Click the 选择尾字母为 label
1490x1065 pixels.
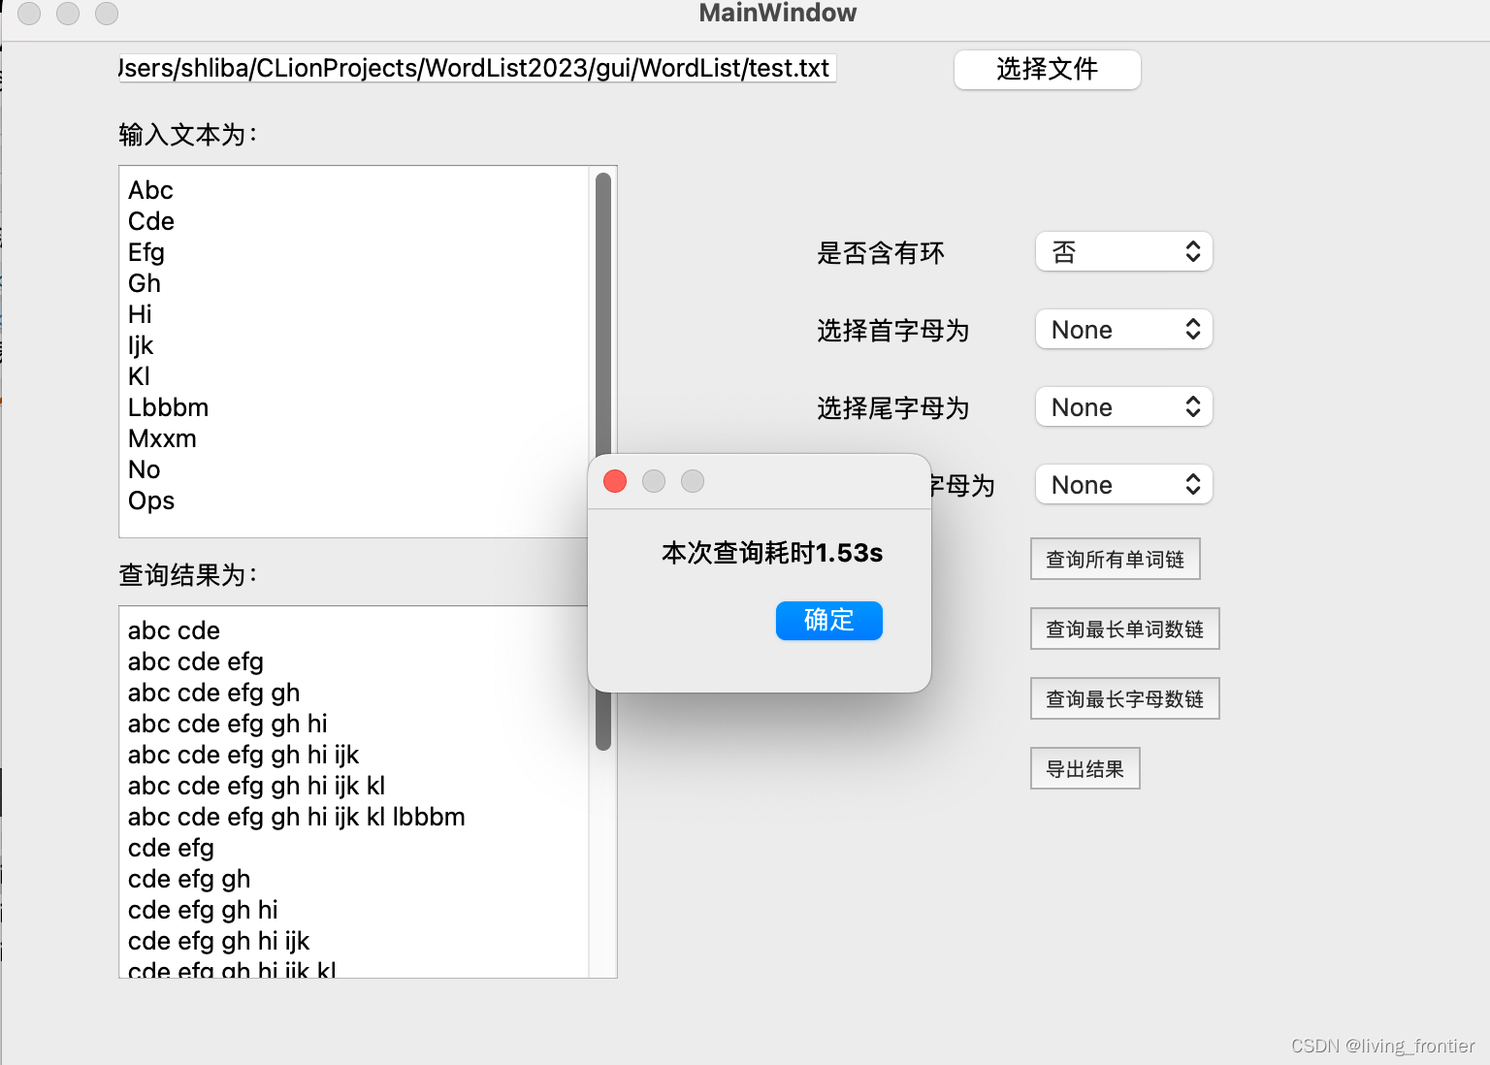click(x=893, y=408)
